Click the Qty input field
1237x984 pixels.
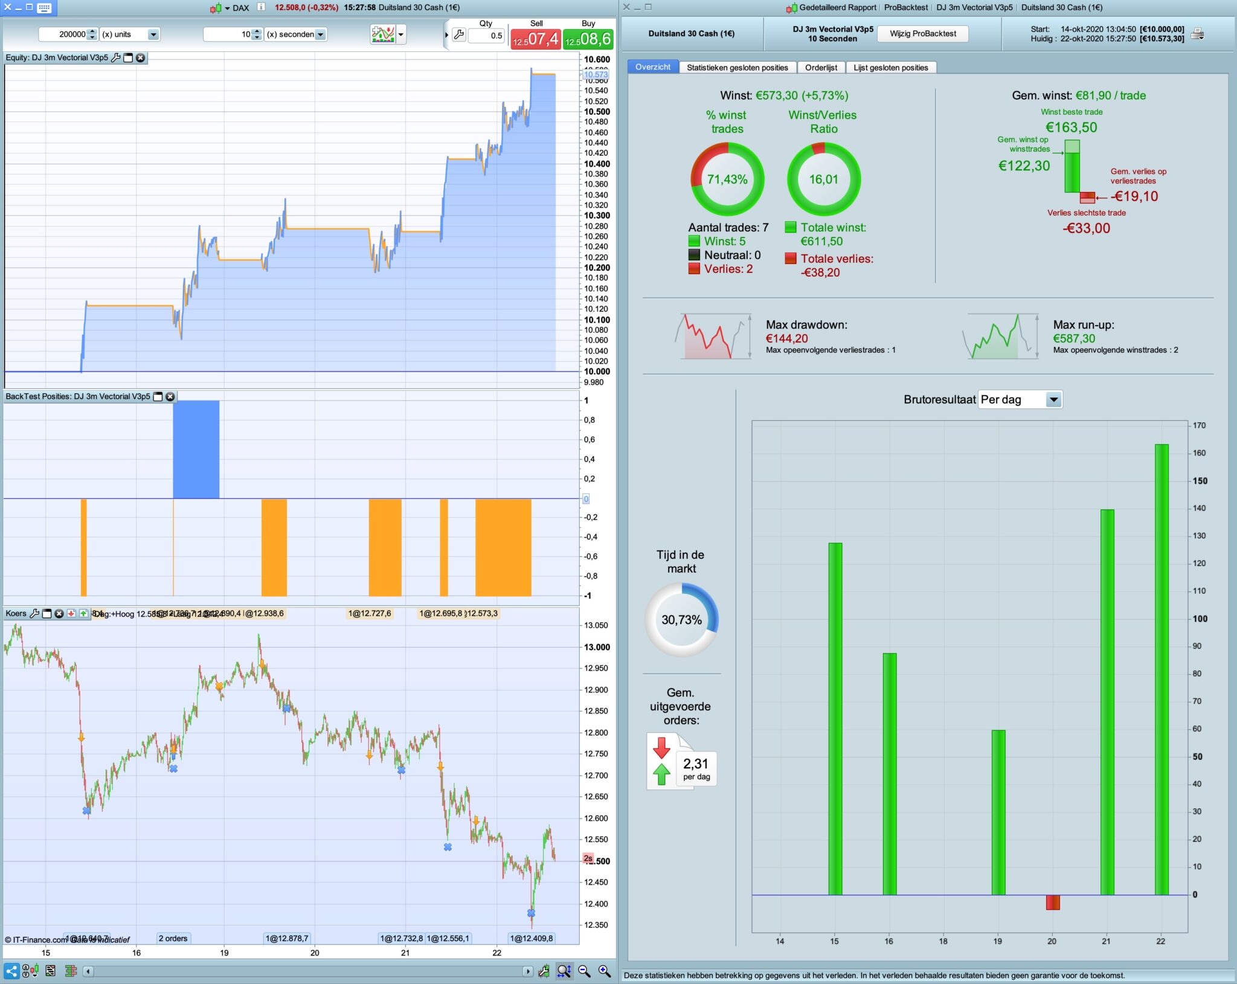pyautogui.click(x=487, y=36)
